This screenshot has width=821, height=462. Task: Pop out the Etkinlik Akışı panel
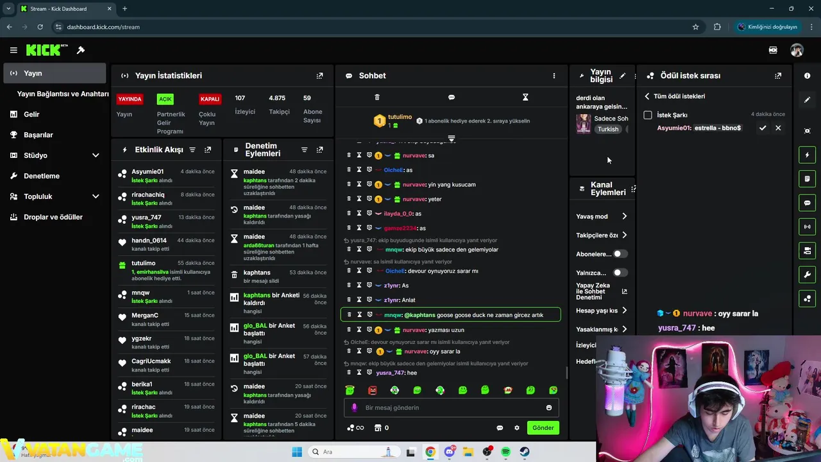coord(208,150)
